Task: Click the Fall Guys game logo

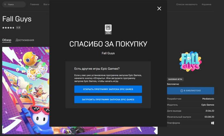Action: click(190, 61)
